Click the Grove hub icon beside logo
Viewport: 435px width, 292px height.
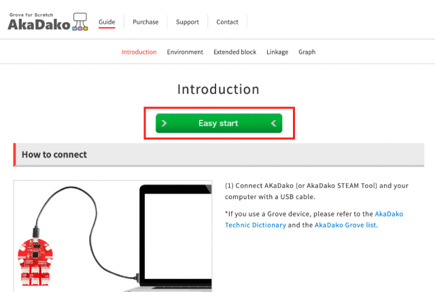click(80, 22)
